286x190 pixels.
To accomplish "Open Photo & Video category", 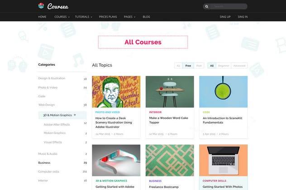I will point(48,88).
